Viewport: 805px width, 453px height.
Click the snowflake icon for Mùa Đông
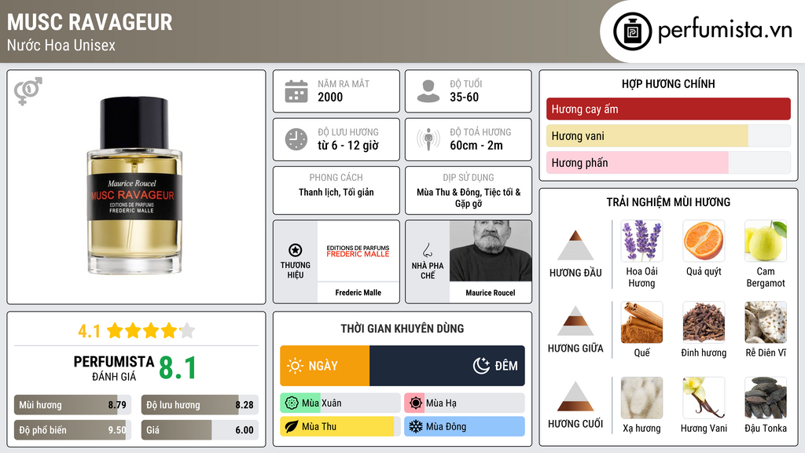(x=416, y=426)
